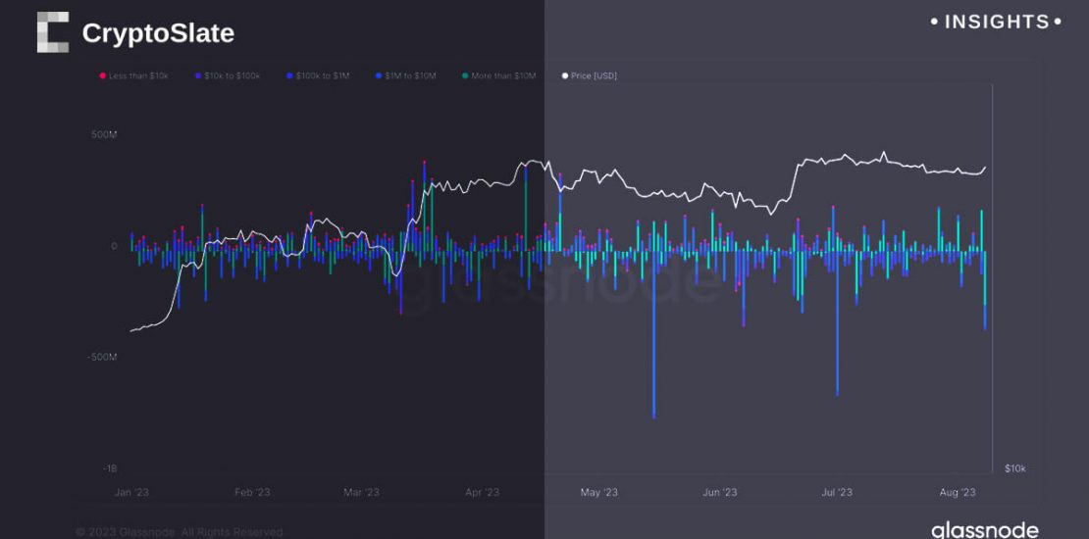
Task: Click the $10k right-axis price label
Action: [1015, 468]
